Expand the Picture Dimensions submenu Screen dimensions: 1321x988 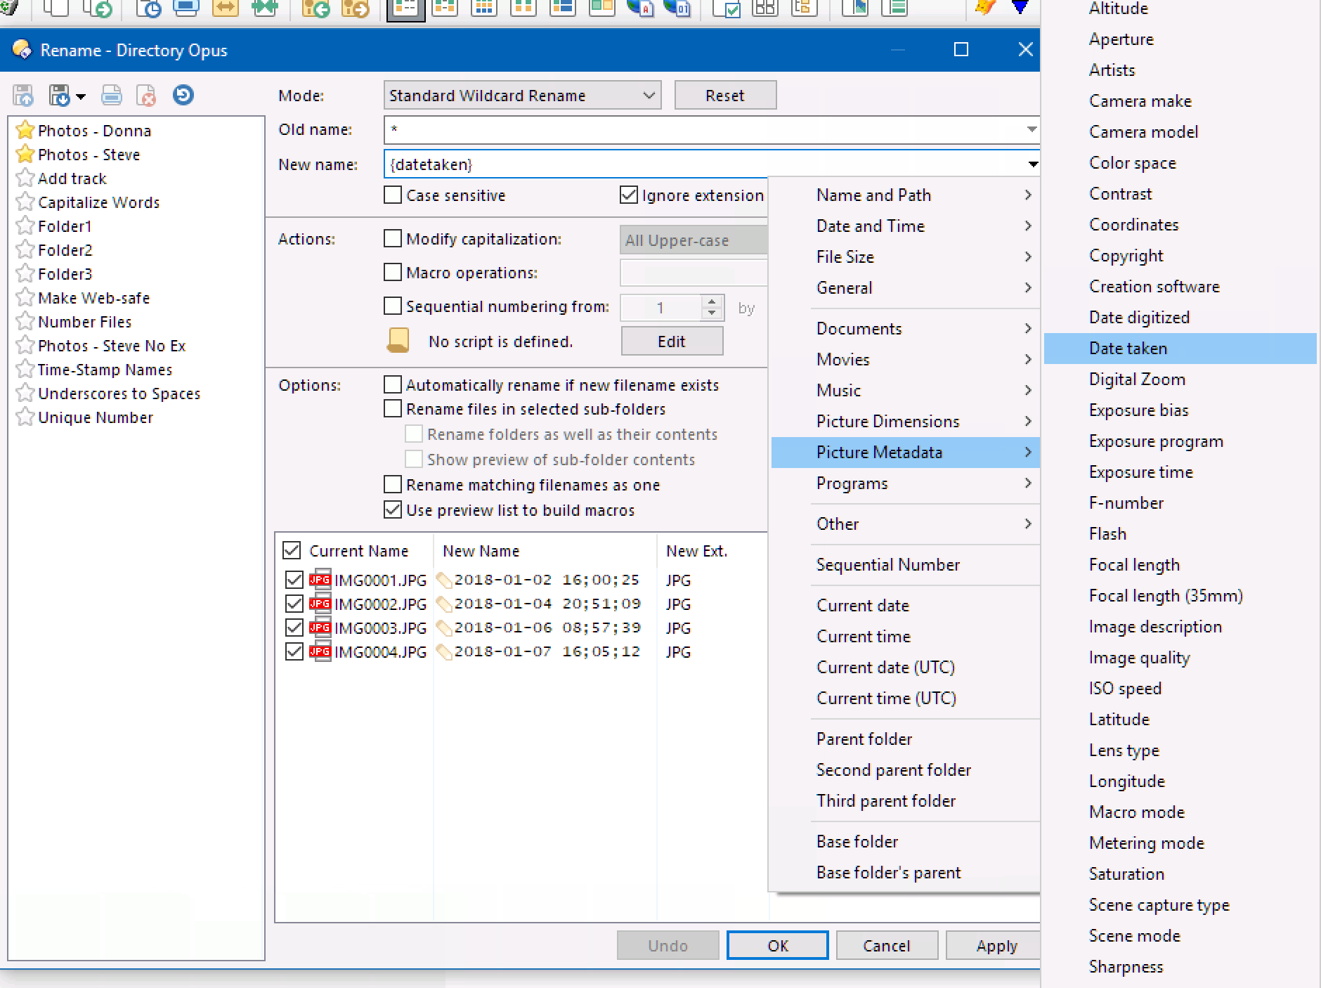[906, 421]
